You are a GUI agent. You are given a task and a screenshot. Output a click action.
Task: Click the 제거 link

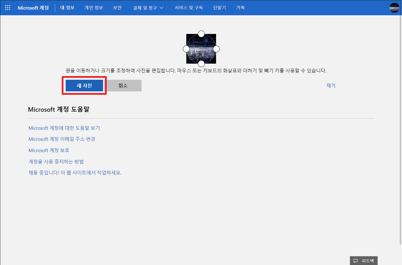331,85
